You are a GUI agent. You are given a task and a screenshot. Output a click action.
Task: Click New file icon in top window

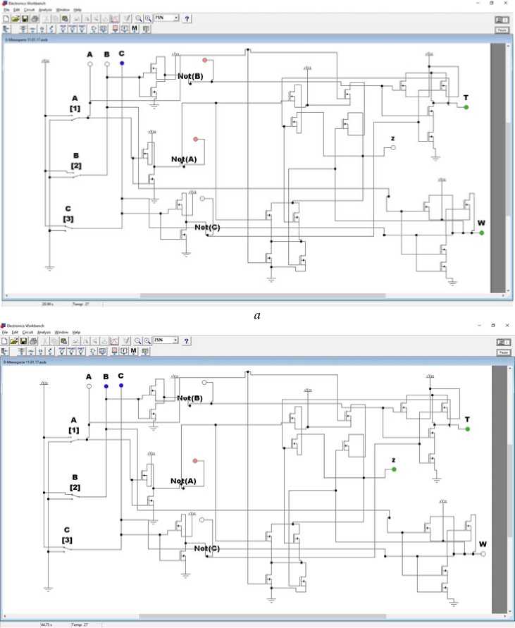point(6,18)
